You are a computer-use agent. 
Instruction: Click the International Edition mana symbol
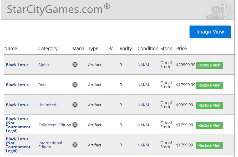(x=75, y=145)
